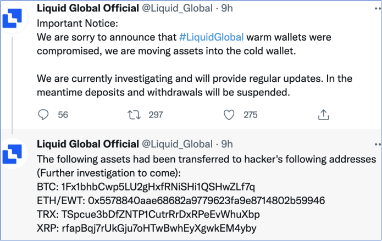Open Liquid Global Official name on first tweet

pyautogui.click(x=88, y=8)
